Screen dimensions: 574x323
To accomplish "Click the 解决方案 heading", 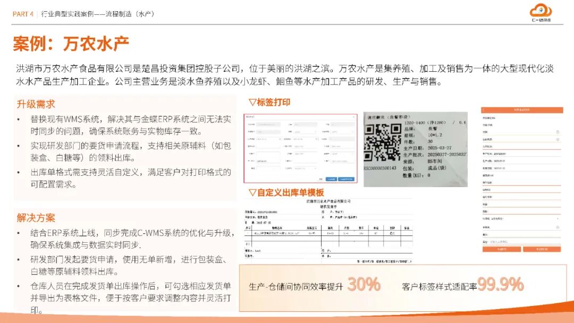I will [36, 218].
